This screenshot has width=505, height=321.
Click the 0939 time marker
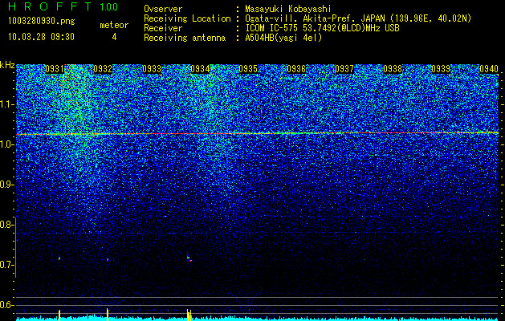click(x=441, y=69)
